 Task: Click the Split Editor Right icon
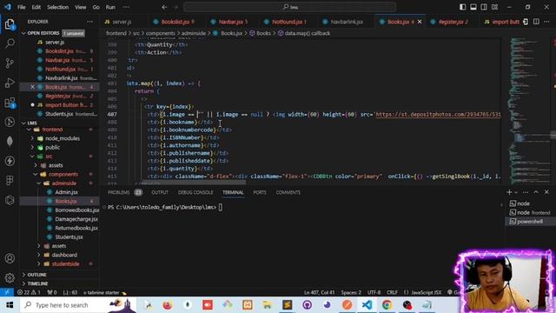coord(536,22)
